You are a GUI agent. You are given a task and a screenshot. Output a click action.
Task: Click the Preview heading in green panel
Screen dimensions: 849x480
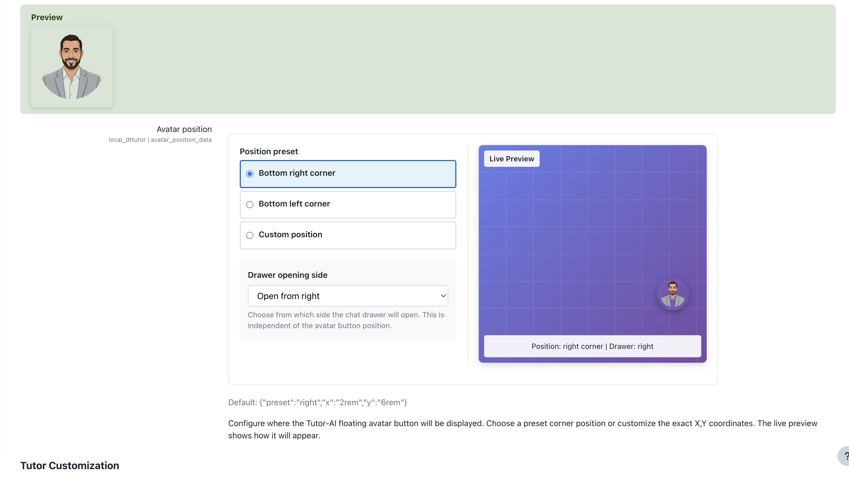click(x=47, y=17)
